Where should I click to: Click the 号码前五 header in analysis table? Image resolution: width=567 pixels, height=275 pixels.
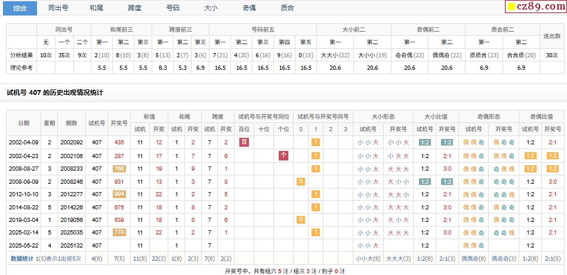263,30
